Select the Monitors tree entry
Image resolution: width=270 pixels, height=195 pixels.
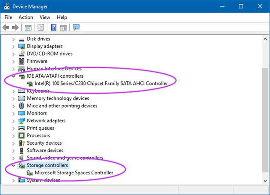tap(36, 113)
